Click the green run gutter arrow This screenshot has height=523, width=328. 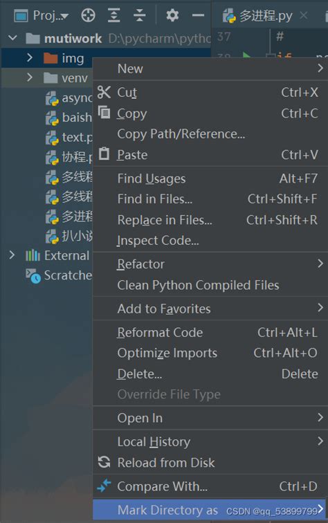coord(246,55)
